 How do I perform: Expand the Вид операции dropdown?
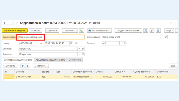[x=83, y=37]
